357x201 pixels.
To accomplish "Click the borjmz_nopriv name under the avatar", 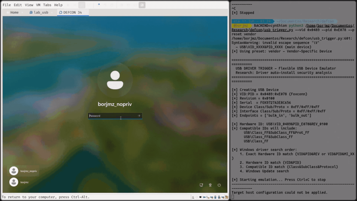I will coord(115,104).
